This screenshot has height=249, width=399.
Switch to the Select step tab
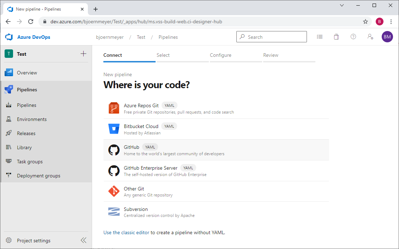(x=163, y=55)
